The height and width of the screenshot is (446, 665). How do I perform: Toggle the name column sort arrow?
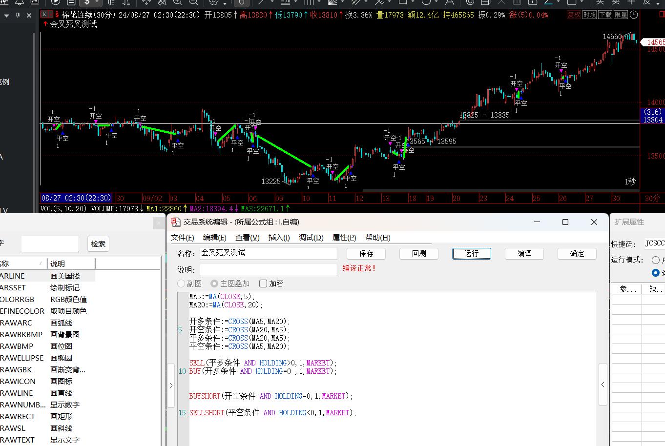(x=41, y=264)
